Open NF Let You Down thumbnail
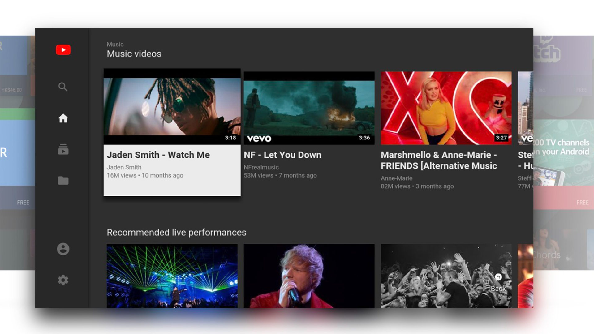The height and width of the screenshot is (334, 594). (309, 108)
